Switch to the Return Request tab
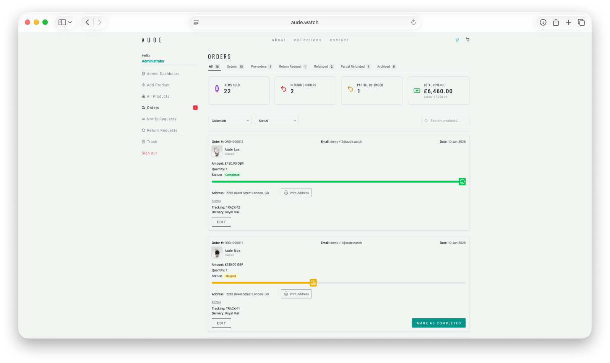 coord(293,66)
